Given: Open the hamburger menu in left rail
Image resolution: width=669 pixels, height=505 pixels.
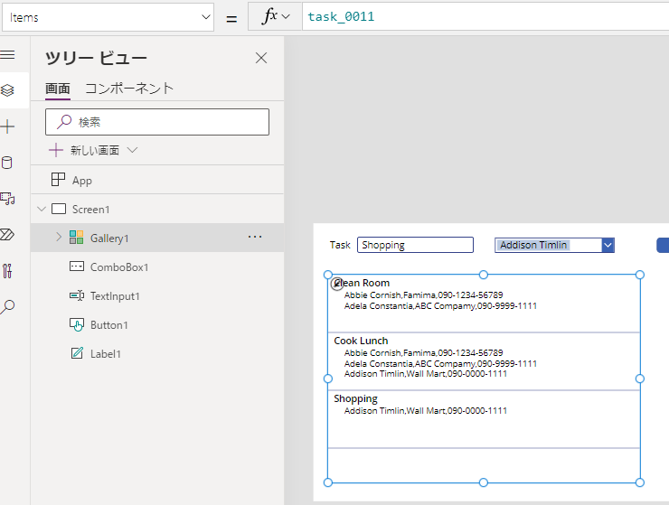Looking at the screenshot, I should [x=7, y=54].
